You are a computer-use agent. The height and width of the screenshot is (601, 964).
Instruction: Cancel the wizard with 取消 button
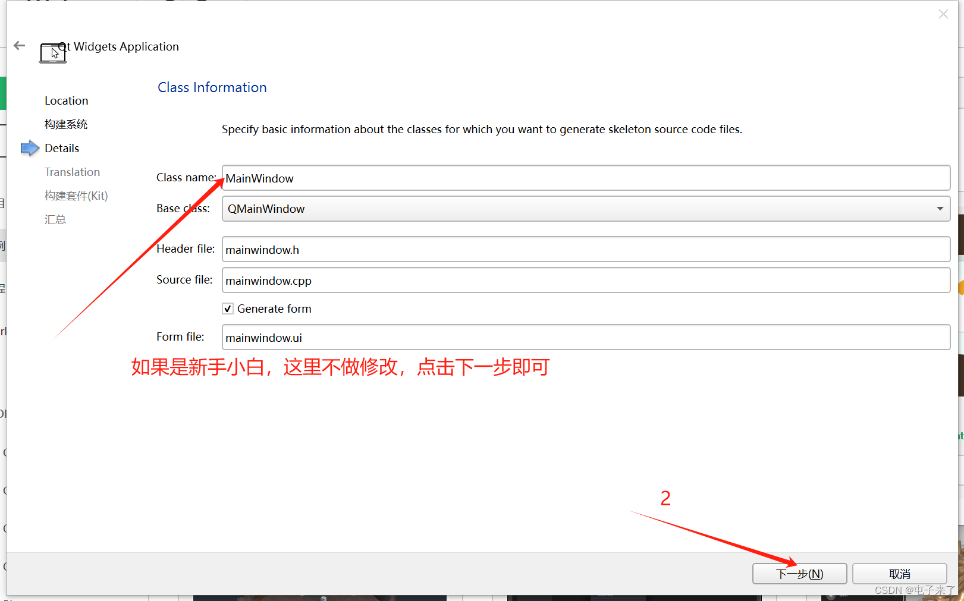[900, 573]
